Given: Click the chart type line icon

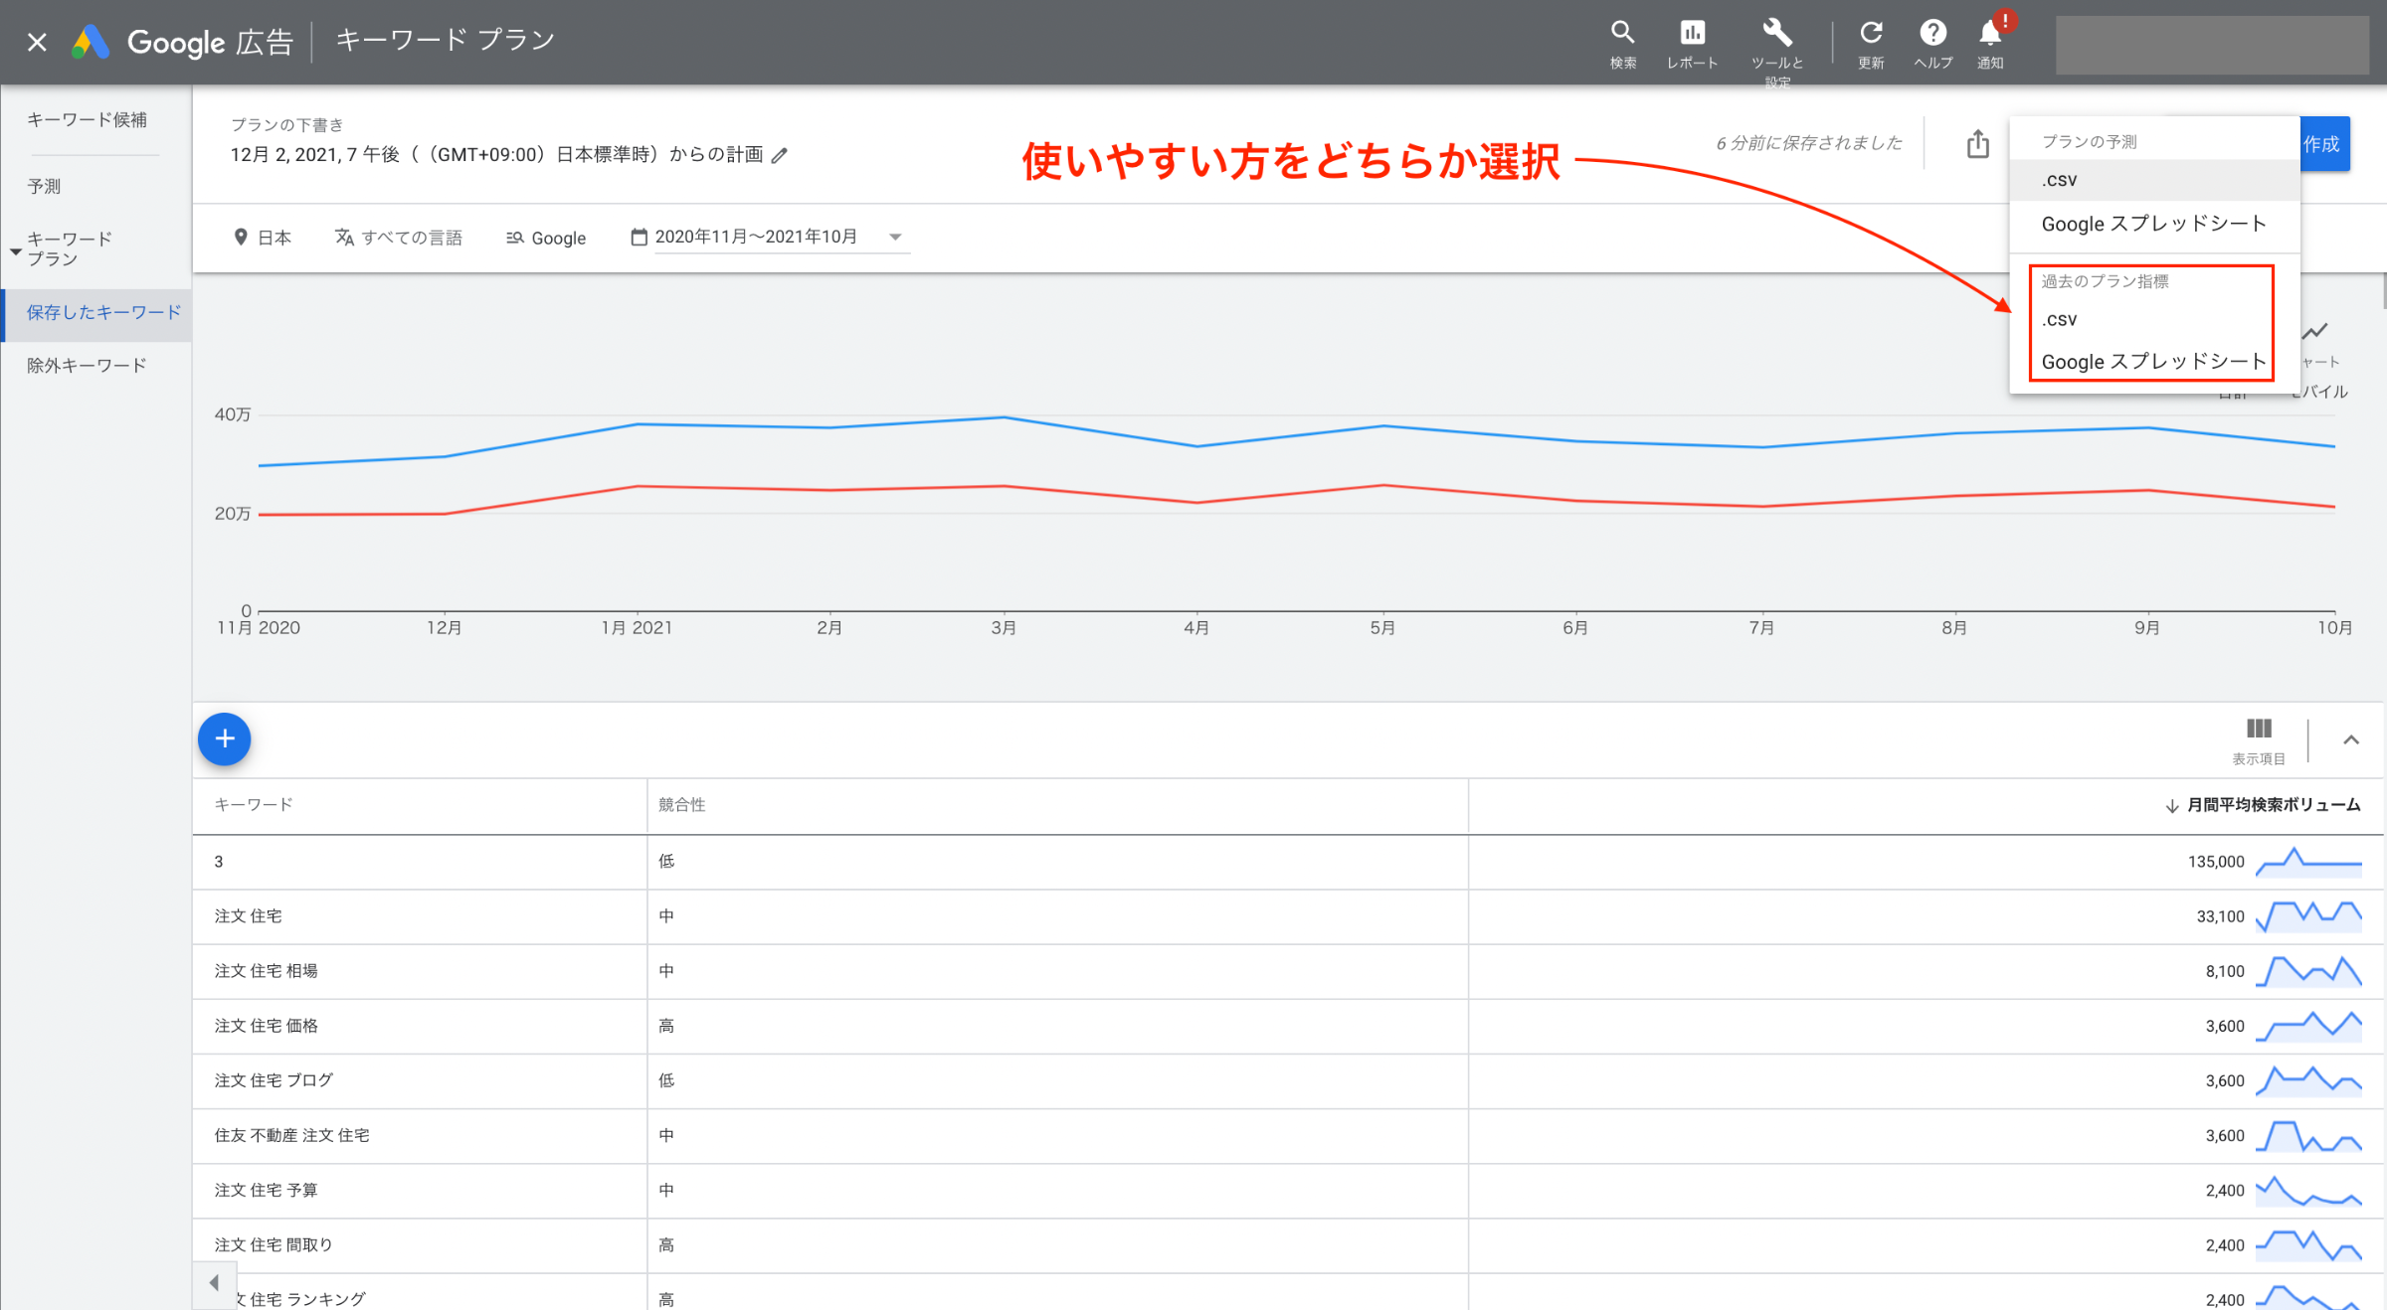Looking at the screenshot, I should click(x=2315, y=332).
